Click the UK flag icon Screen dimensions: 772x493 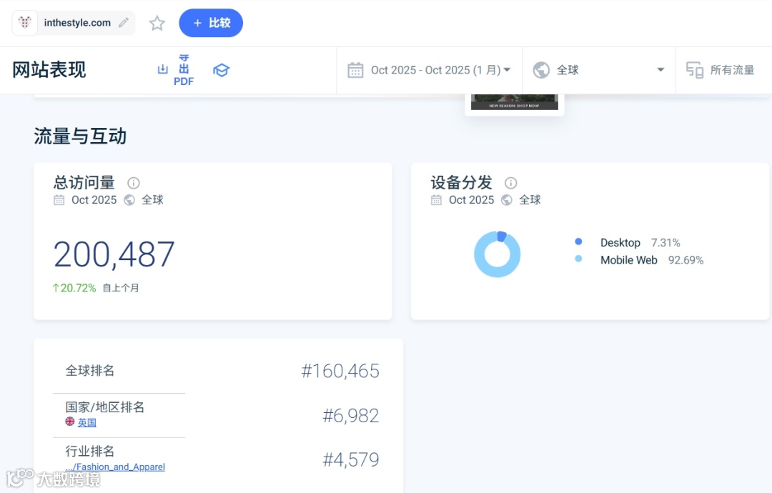[70, 422]
